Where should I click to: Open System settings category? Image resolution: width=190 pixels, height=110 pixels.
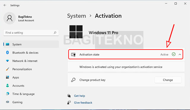point(31,44)
